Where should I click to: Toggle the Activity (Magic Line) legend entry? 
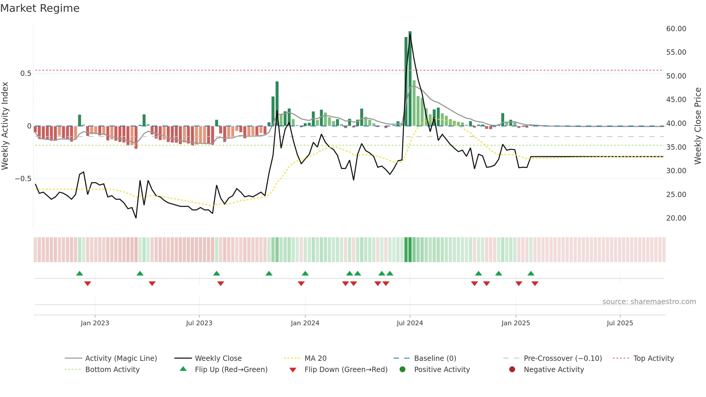click(x=111, y=358)
